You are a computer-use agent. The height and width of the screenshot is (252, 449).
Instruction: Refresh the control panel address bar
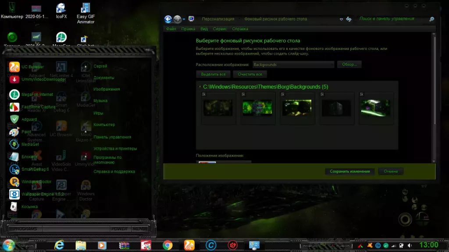pos(349,19)
